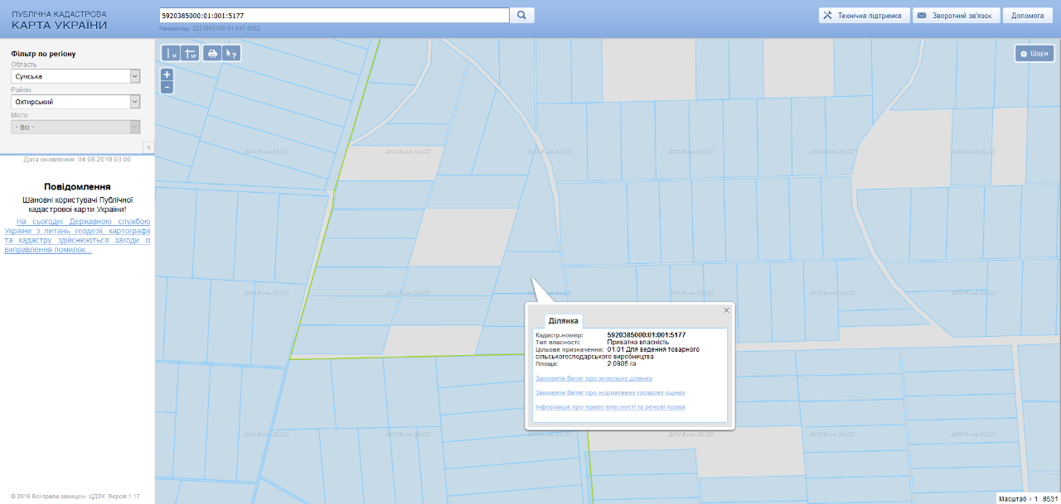Close the Ділянка info popup
Screen dimensions: 1061x504
pyautogui.click(x=726, y=310)
